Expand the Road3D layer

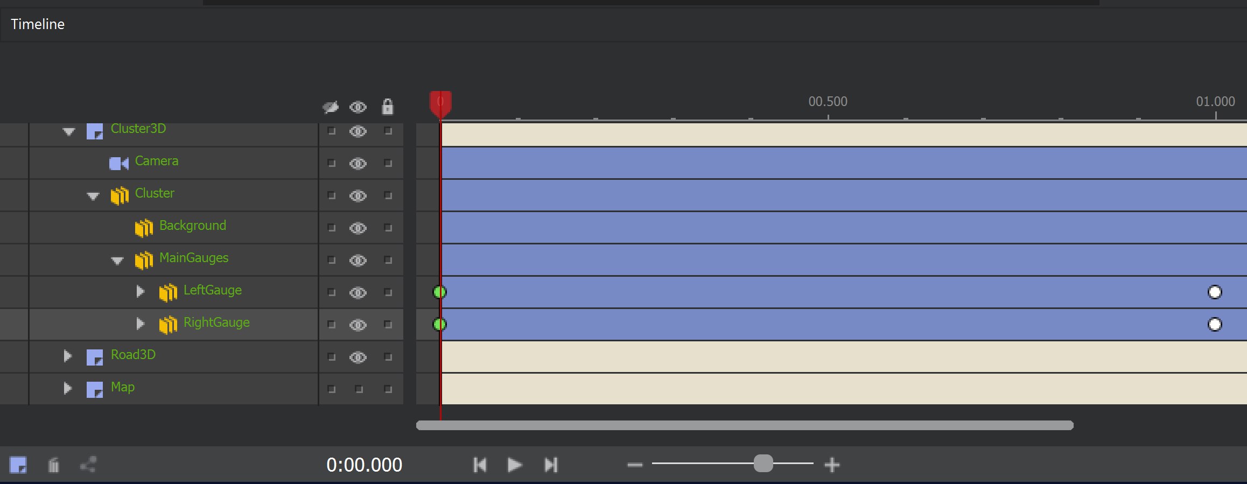pos(67,356)
